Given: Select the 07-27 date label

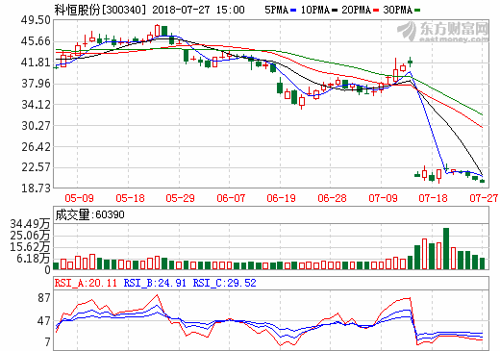Looking at the screenshot, I should tap(484, 198).
